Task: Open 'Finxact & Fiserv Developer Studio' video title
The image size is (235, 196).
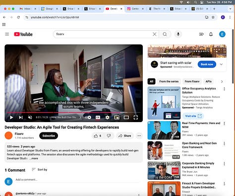Action: (x=199, y=185)
